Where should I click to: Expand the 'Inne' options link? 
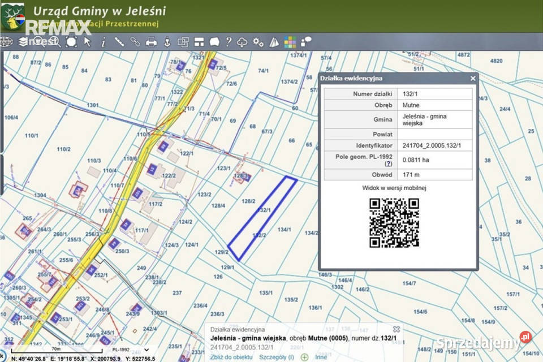tap(321, 357)
